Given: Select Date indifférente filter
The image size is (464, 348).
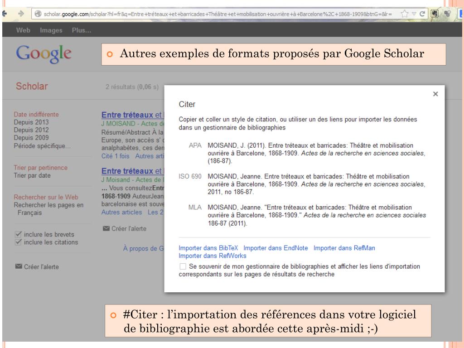Looking at the screenshot, I should coord(36,115).
